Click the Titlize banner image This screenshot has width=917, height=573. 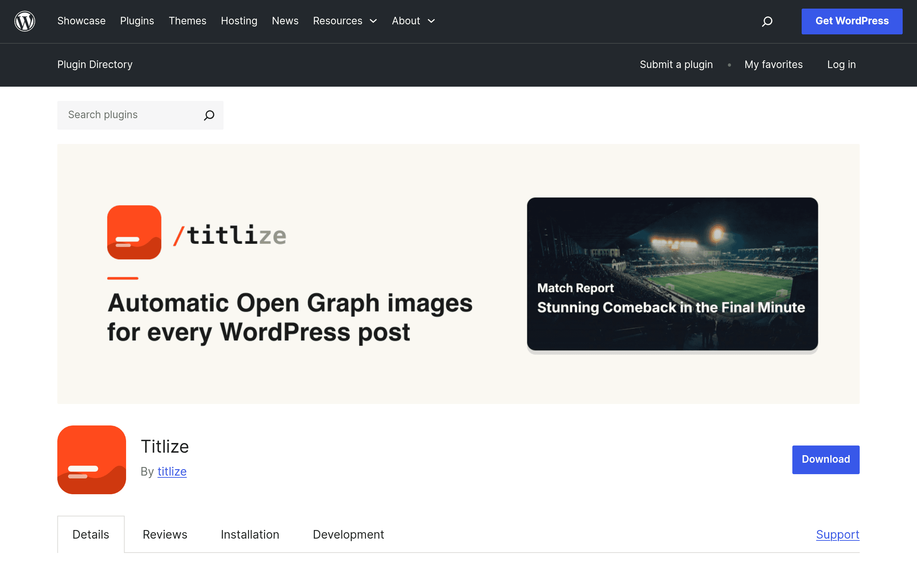[458, 274]
